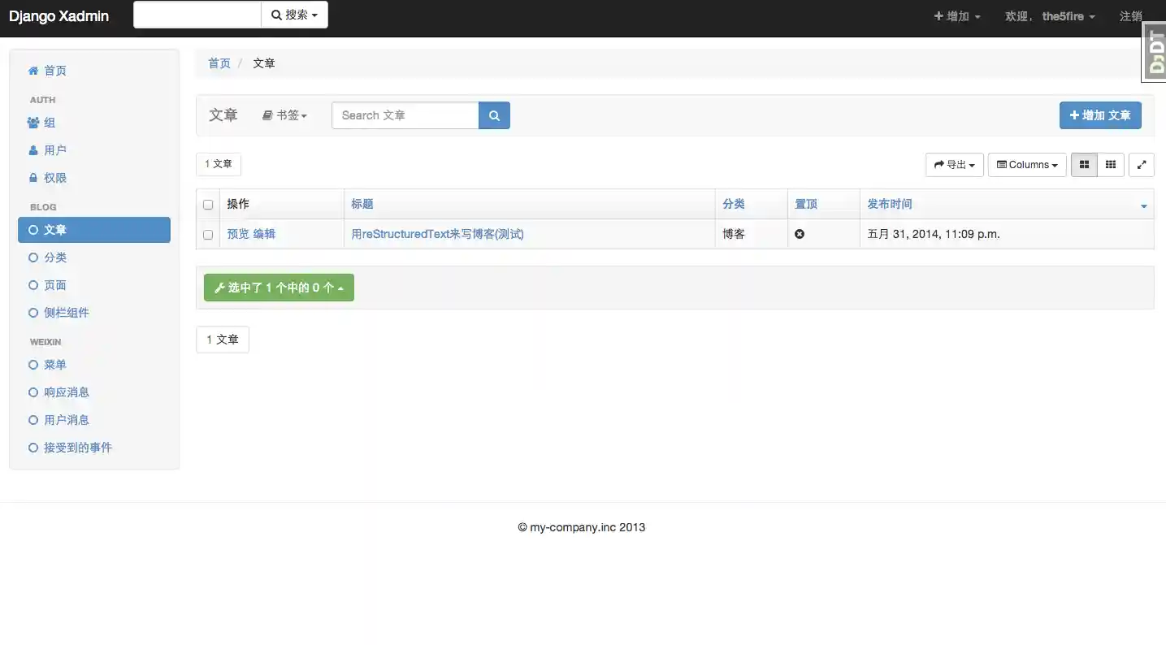Screen dimensions: 1166x645
Task: Click the fullscreen expand icon
Action: click(1141, 165)
